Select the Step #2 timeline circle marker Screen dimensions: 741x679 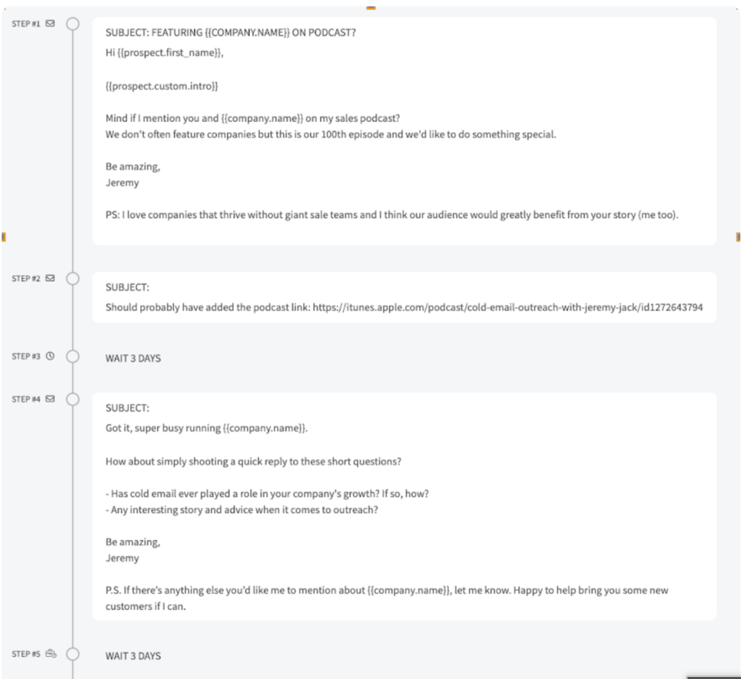click(73, 279)
